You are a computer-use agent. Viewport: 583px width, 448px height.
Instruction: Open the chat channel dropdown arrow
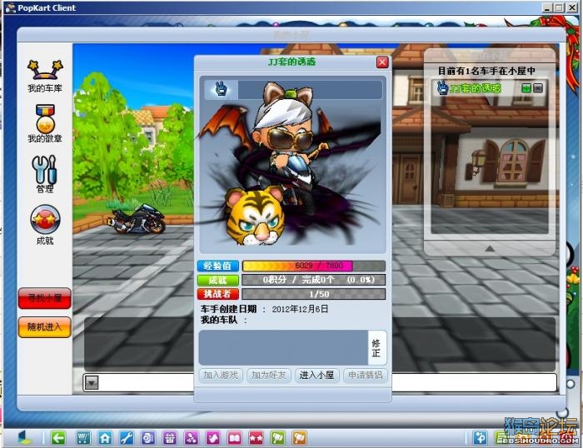click(92, 382)
